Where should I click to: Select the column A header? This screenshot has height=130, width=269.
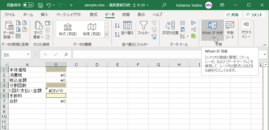(27, 65)
